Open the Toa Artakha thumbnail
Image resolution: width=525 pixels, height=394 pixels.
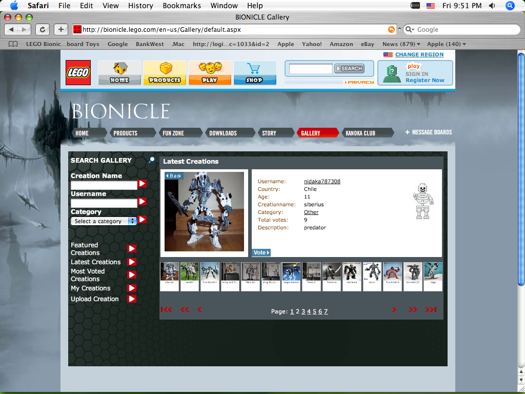tap(392, 277)
